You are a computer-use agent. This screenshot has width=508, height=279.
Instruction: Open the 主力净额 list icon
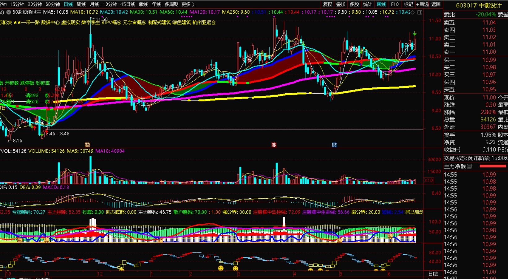469,166
